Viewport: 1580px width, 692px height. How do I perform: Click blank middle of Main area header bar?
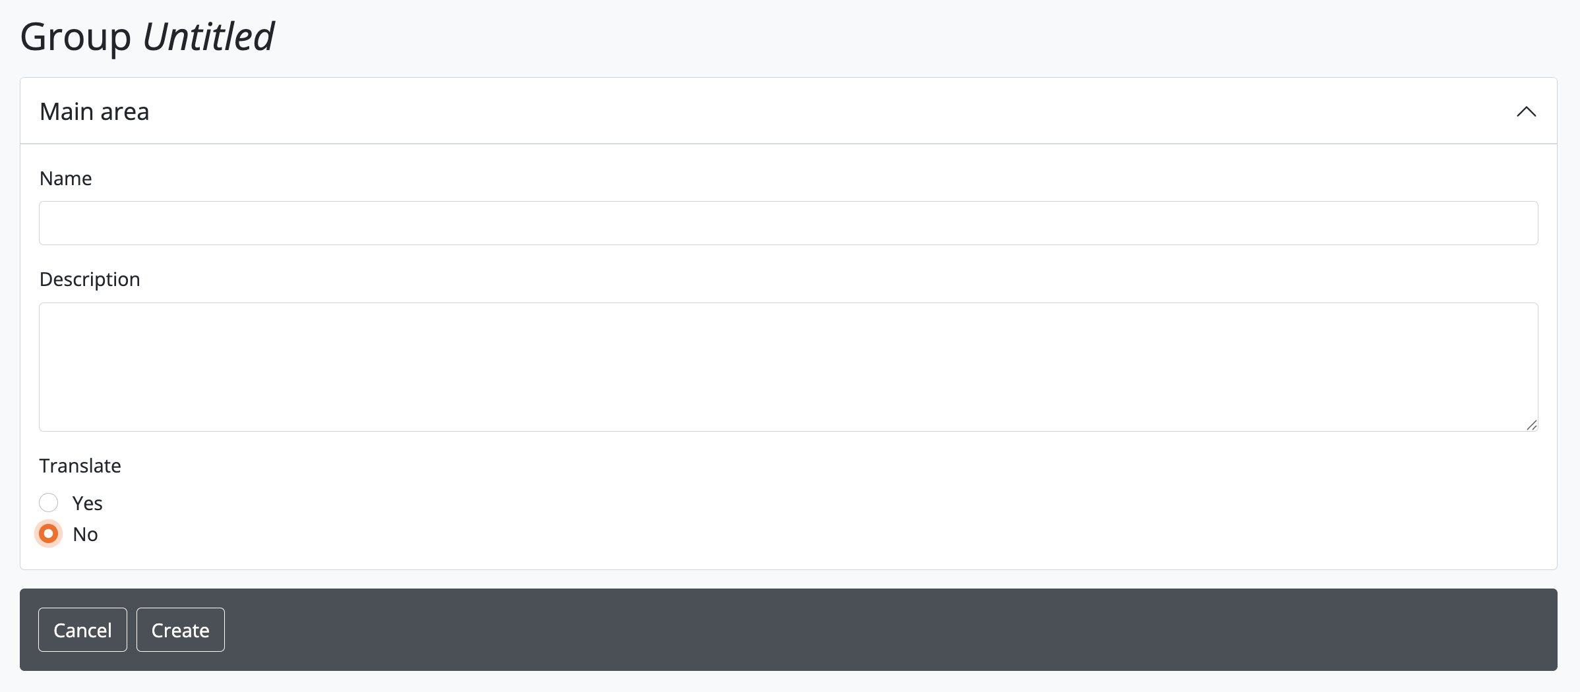coord(791,111)
